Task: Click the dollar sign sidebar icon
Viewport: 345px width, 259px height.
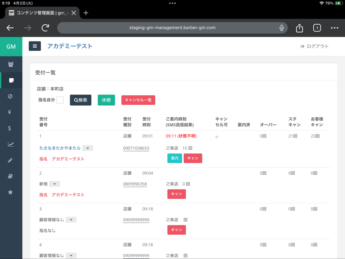Action: pos(10,128)
